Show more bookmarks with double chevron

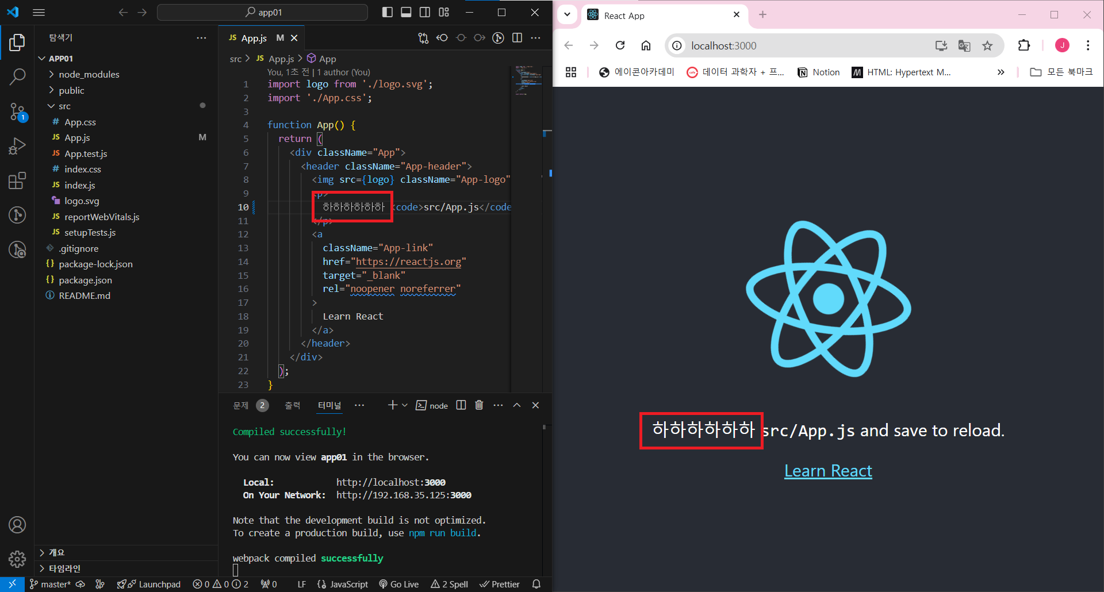[1000, 72]
